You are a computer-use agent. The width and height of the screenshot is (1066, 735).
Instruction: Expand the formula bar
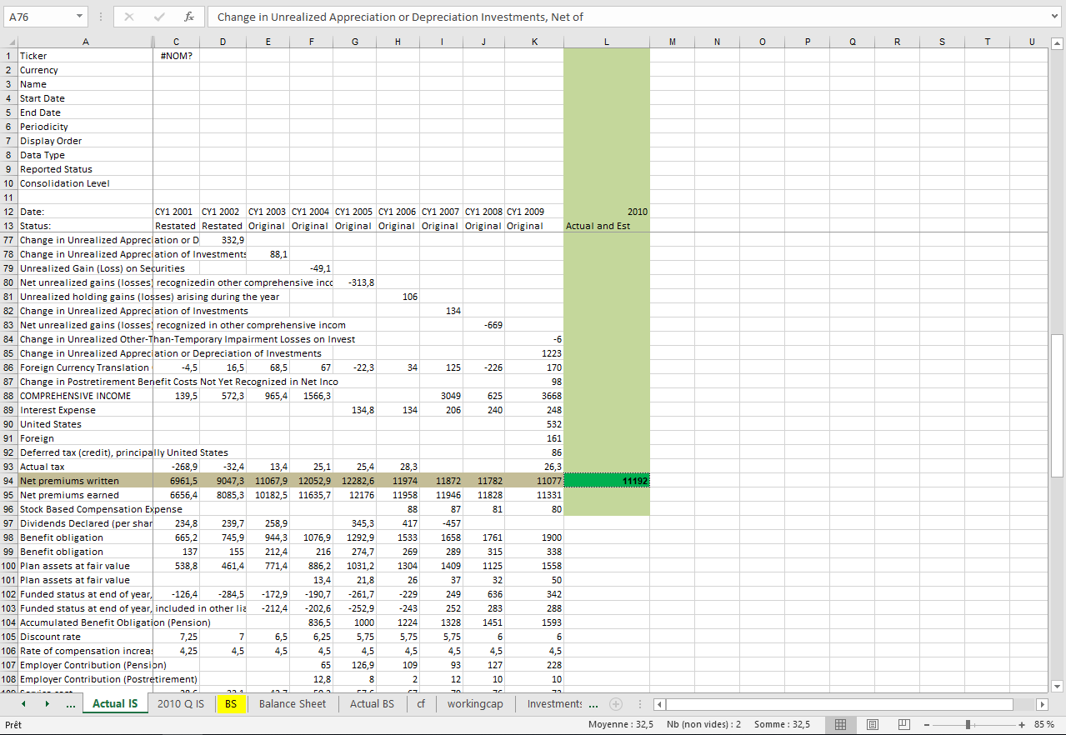coord(1055,17)
